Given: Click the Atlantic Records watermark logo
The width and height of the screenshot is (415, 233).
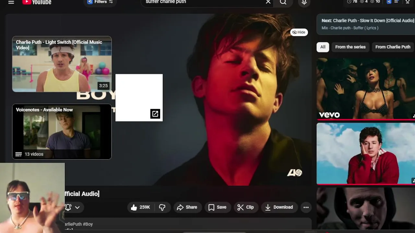Looking at the screenshot, I should pyautogui.click(x=295, y=173).
